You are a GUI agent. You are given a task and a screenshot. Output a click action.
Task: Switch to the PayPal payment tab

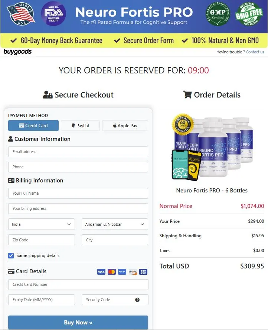point(80,125)
